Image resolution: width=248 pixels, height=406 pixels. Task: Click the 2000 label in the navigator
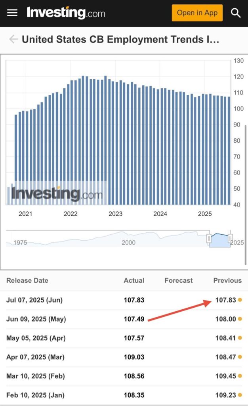coord(128,243)
